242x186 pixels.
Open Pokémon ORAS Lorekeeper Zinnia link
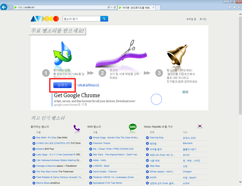(113, 178)
